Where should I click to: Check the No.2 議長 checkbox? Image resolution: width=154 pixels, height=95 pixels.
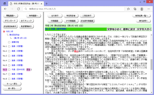tap(9, 51)
